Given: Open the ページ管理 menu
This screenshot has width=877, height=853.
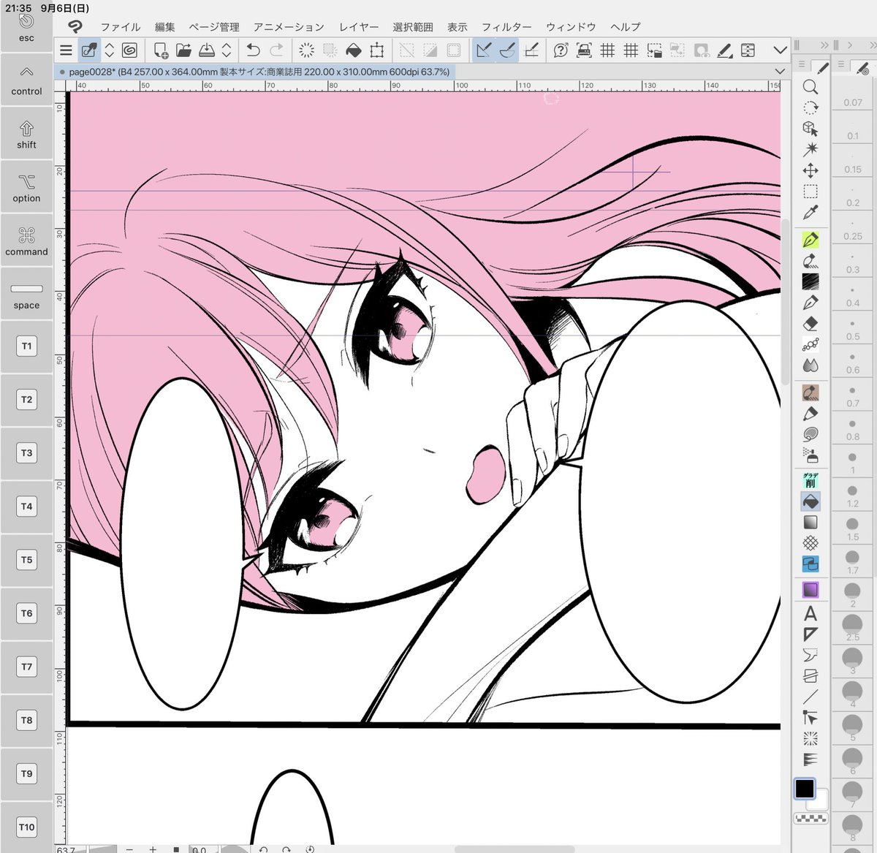Looking at the screenshot, I should tap(214, 27).
